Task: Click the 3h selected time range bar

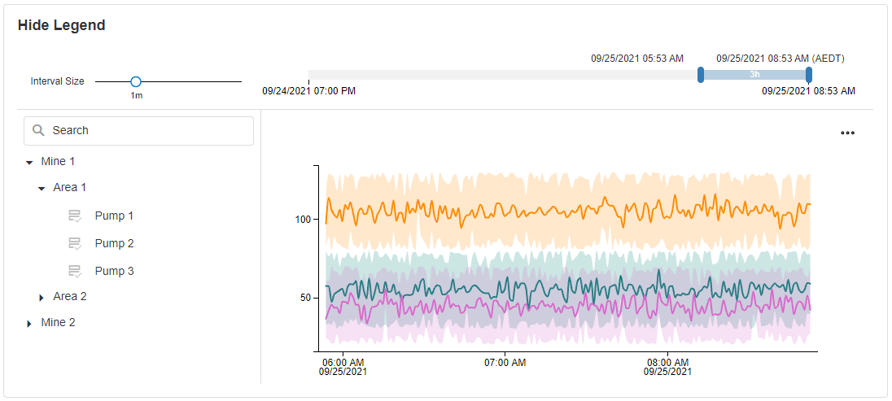Action: [754, 75]
